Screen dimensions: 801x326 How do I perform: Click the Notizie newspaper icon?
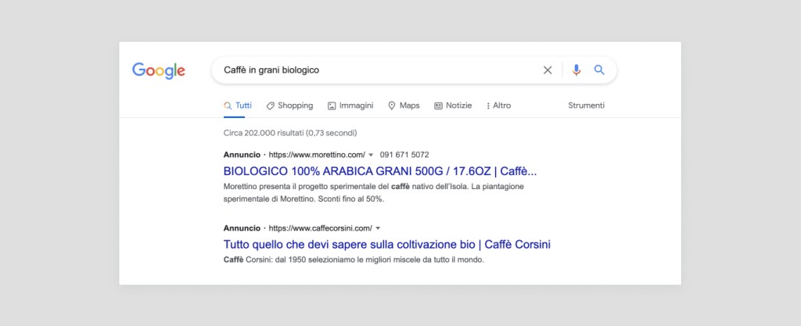[x=438, y=106]
